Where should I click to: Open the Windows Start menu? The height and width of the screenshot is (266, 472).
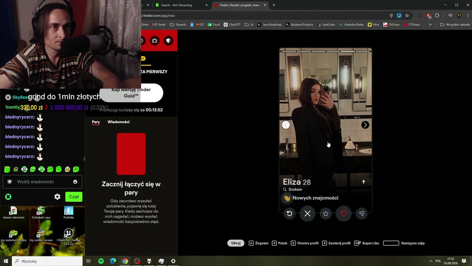[x=6, y=261]
